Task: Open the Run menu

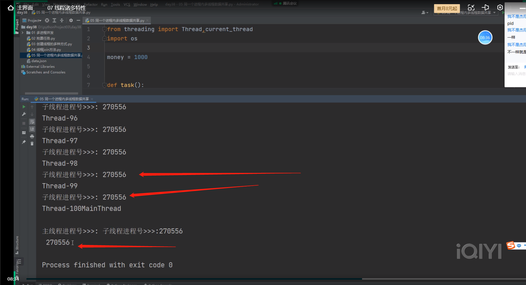Action: coord(104,4)
